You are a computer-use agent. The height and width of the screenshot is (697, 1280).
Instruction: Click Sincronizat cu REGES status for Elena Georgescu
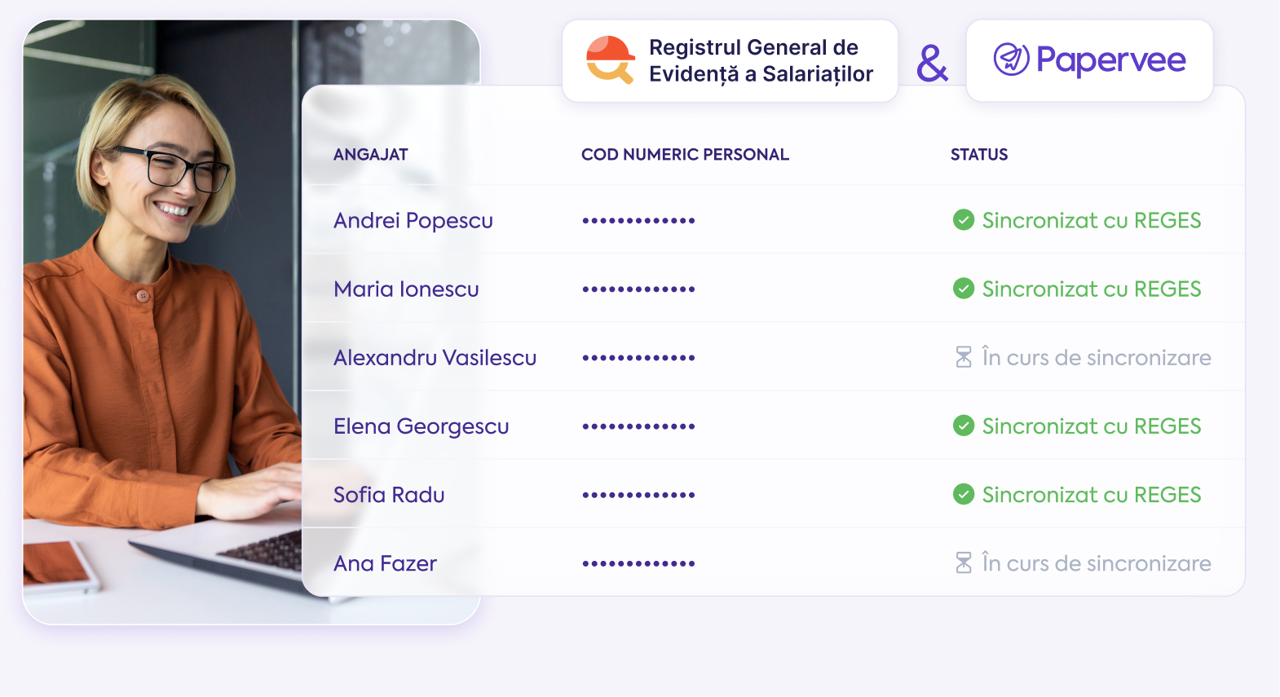pos(1091,426)
